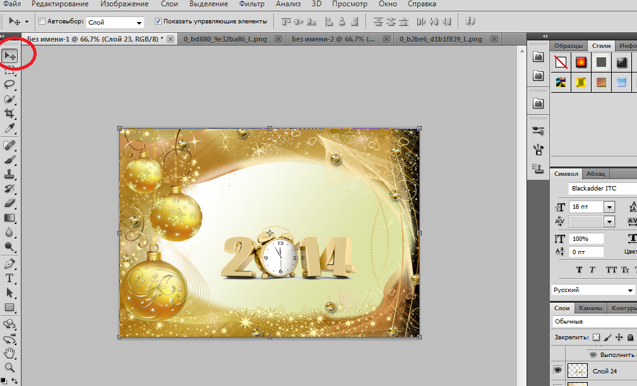Switch to the Образцы tab
Viewport: 637px width, 386px height.
[x=568, y=46]
